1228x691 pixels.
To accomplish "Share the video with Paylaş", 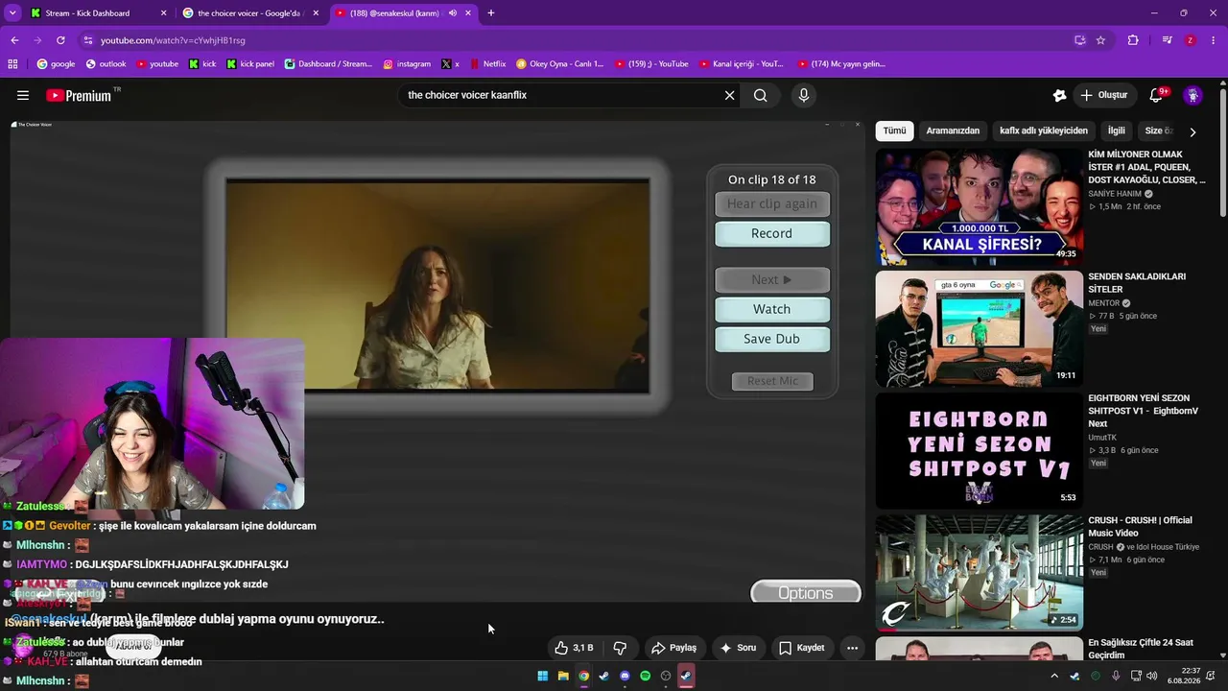I will 673,648.
